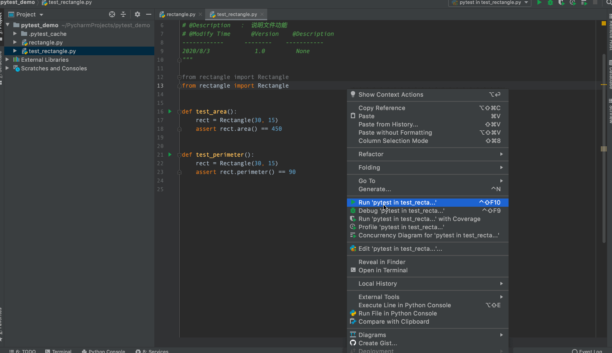
Task: Hide the Project panel with the minus icon
Action: pos(149,14)
